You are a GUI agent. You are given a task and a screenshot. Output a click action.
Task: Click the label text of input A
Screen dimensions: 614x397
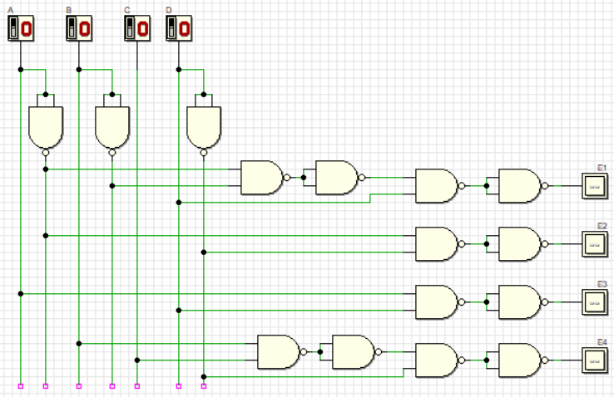[11, 10]
